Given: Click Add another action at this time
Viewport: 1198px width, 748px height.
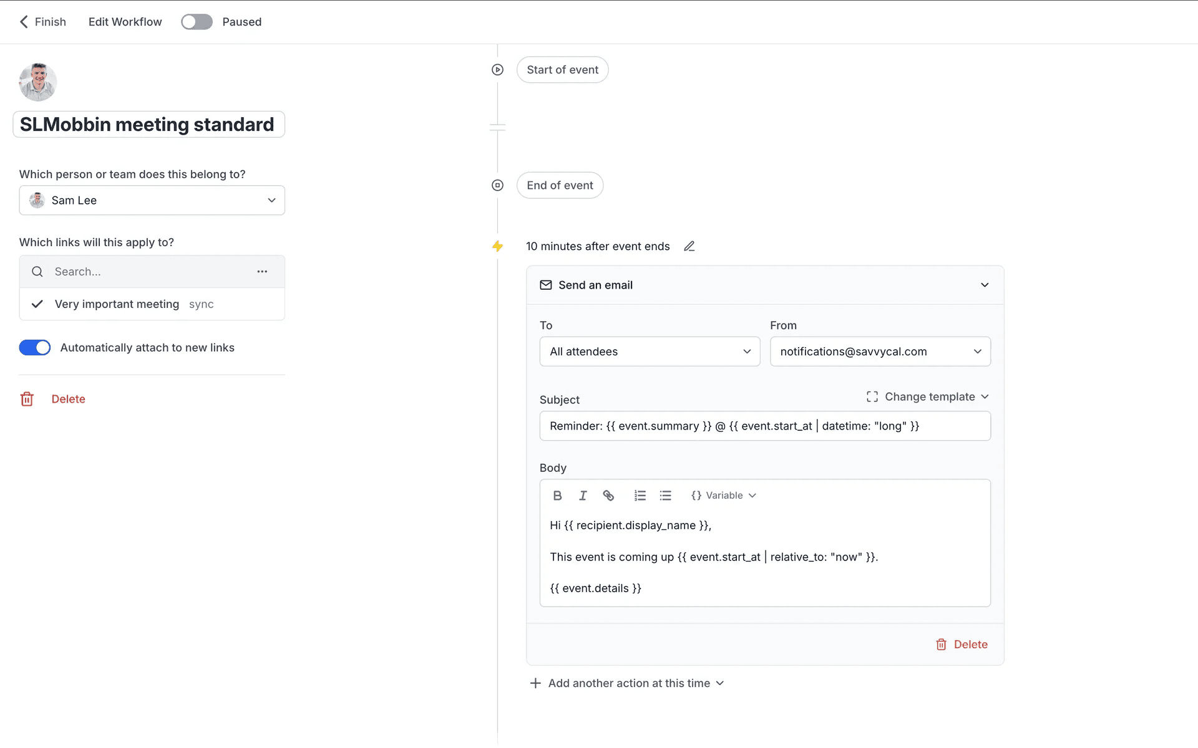Looking at the screenshot, I should pyautogui.click(x=626, y=683).
